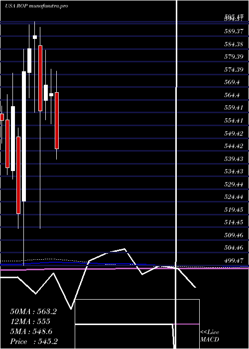Click the 589.37 price axis label

point(234,31)
